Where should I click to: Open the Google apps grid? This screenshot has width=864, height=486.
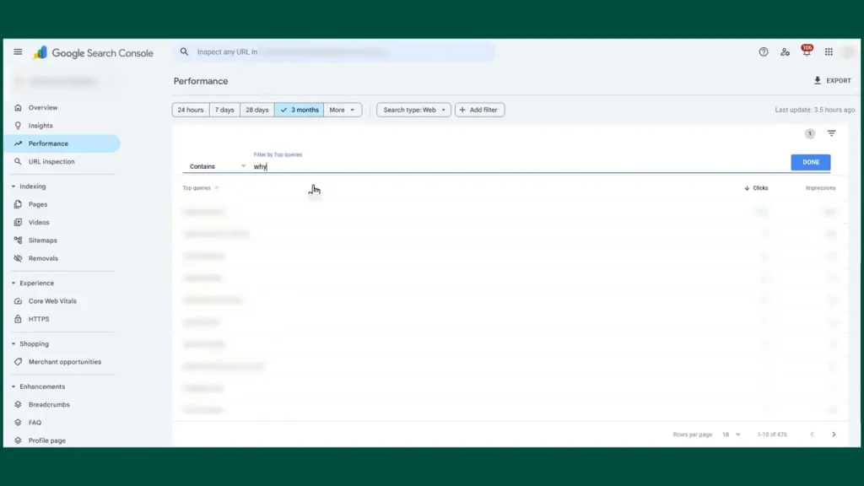tap(829, 52)
